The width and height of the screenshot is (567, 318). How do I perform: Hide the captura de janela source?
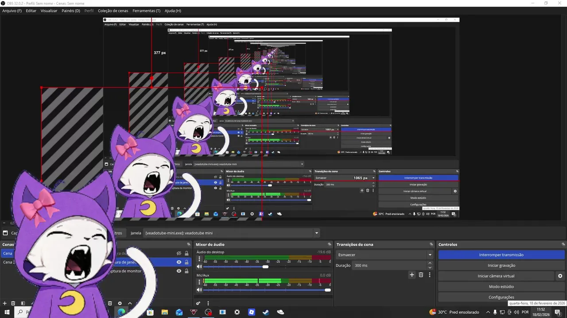(179, 262)
